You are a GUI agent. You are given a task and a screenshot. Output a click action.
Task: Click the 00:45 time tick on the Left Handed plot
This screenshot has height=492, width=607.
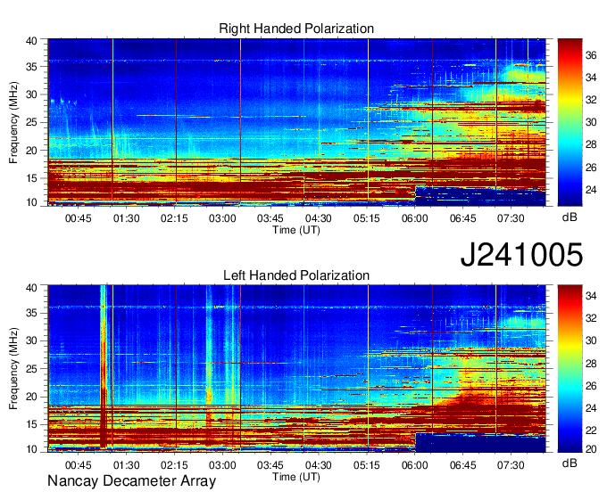79,464
